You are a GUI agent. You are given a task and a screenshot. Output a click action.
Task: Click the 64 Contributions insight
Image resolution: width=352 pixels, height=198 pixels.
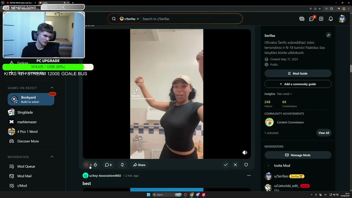pos(289,104)
